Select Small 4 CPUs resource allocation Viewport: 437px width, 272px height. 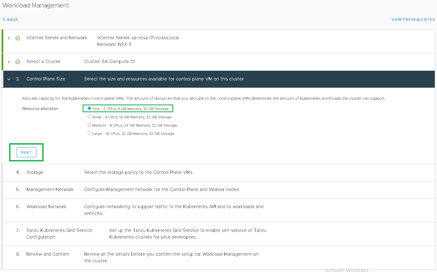click(x=89, y=117)
